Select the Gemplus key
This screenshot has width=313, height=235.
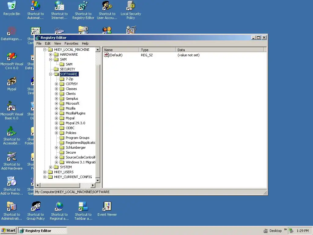click(x=72, y=99)
